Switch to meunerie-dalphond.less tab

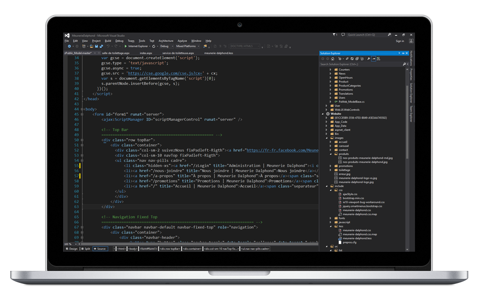point(218,53)
